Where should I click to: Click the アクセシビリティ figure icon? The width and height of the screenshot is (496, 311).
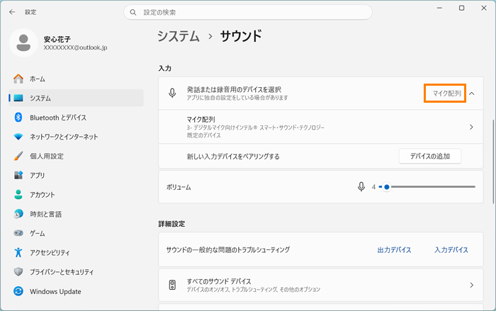tap(18, 252)
